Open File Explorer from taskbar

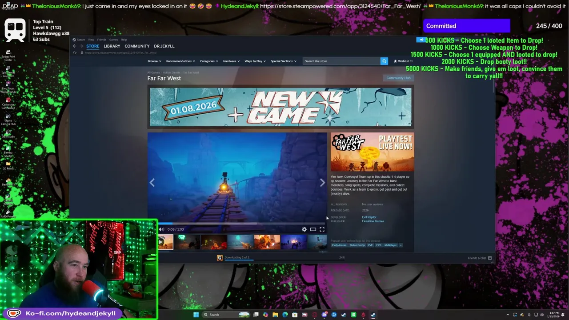coord(275,315)
